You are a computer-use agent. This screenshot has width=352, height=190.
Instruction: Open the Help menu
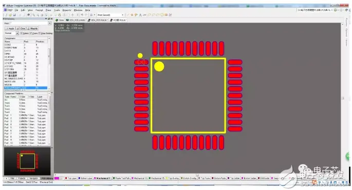tap(87, 10)
